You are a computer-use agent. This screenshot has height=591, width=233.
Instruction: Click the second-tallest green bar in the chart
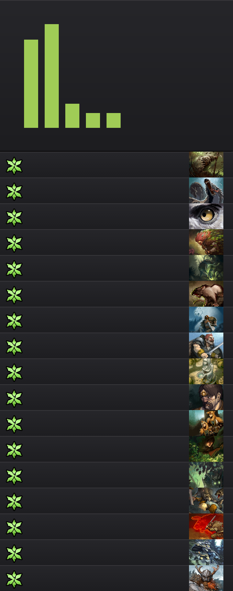click(31, 84)
